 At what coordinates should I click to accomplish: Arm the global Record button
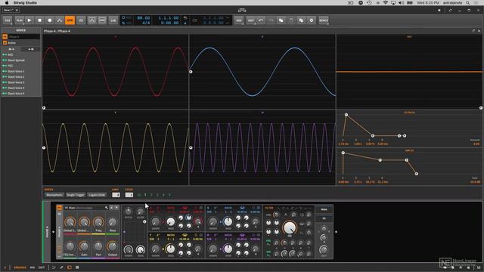[50, 20]
